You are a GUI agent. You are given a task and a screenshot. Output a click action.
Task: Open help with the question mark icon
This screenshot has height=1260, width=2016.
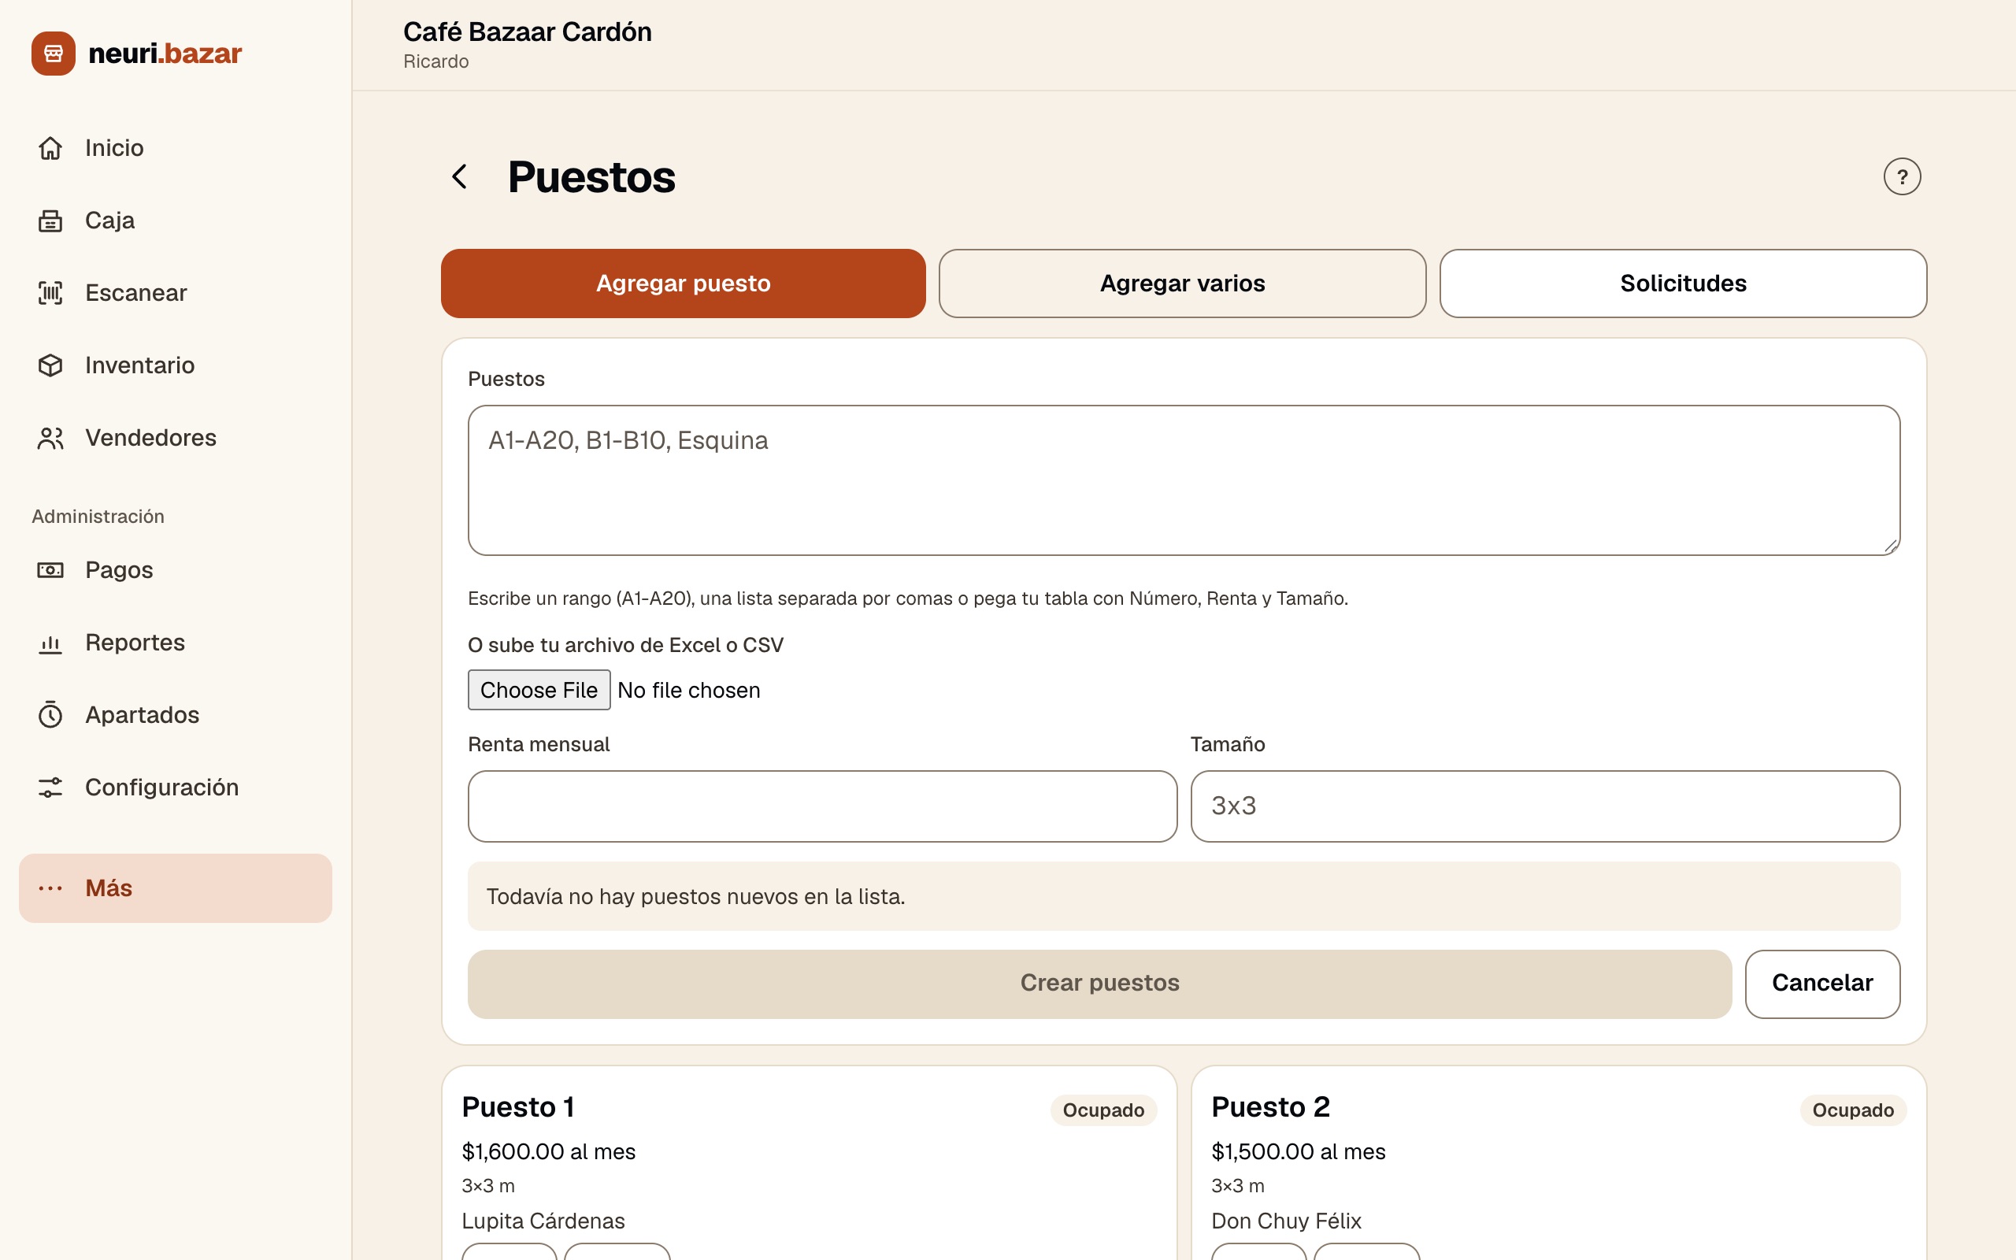1902,176
